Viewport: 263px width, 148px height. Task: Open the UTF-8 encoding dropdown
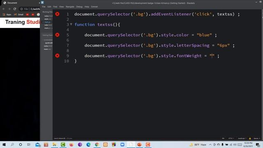pyautogui.click(x=231, y=139)
